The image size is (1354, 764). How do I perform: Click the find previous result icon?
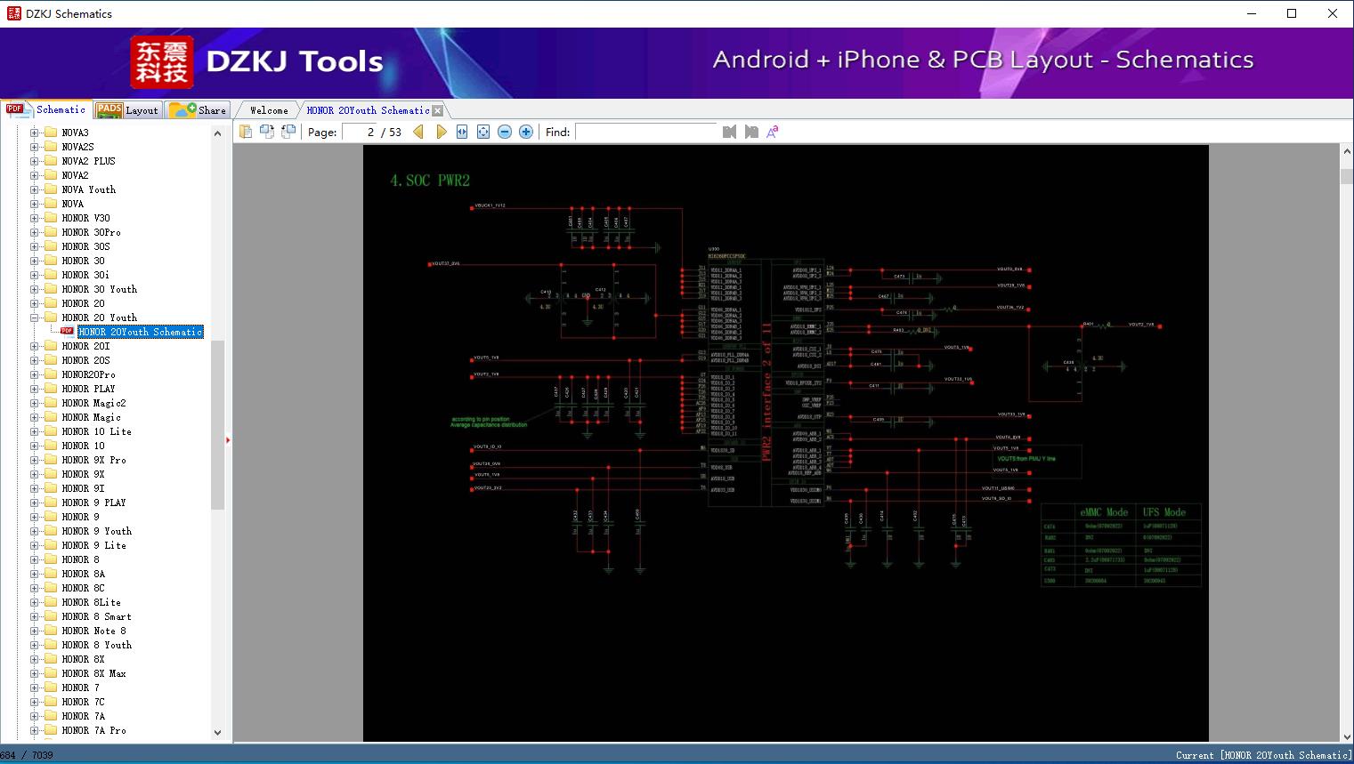[x=729, y=132]
